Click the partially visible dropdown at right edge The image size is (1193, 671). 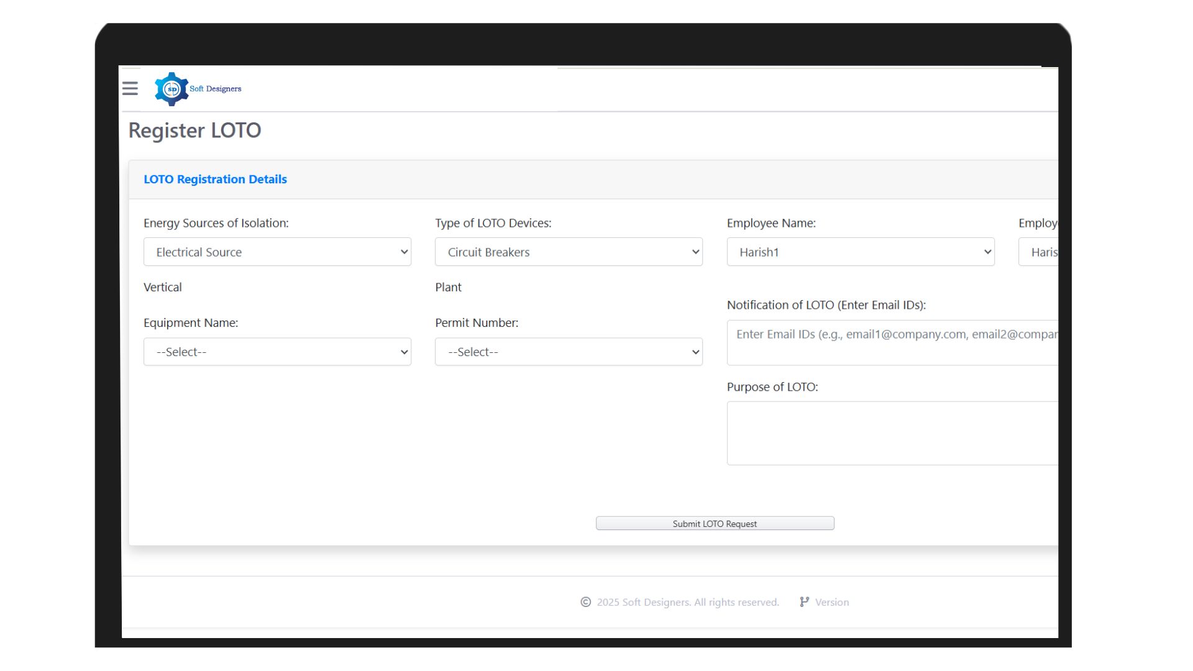pyautogui.click(x=1039, y=252)
